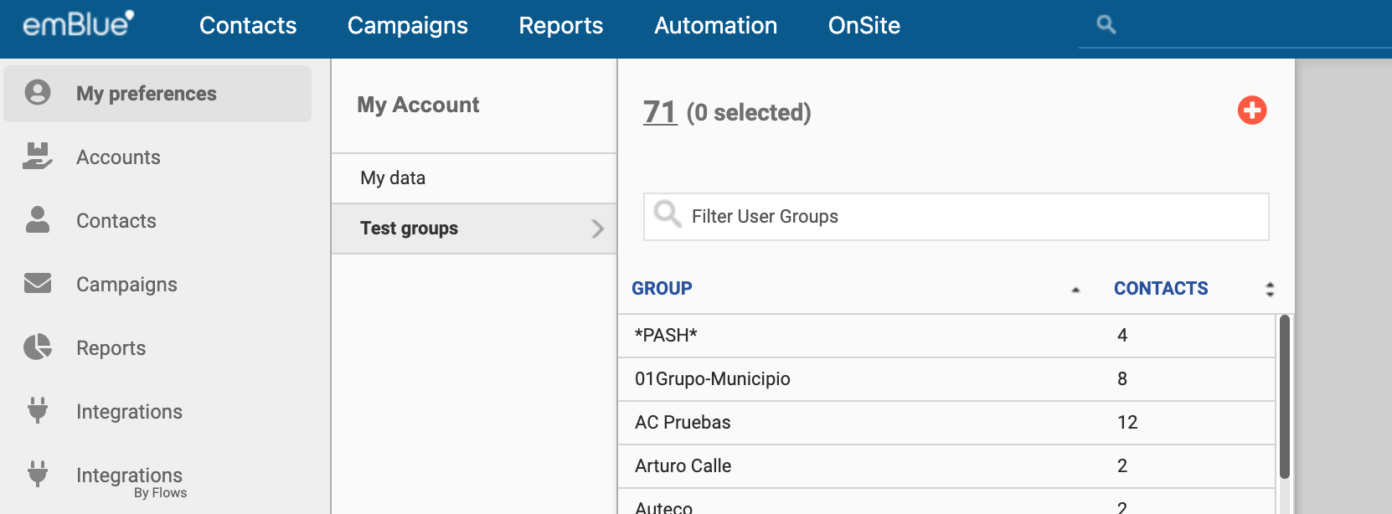Open the Automation menu in top navigation
The height and width of the screenshot is (514, 1392).
pyautogui.click(x=715, y=26)
